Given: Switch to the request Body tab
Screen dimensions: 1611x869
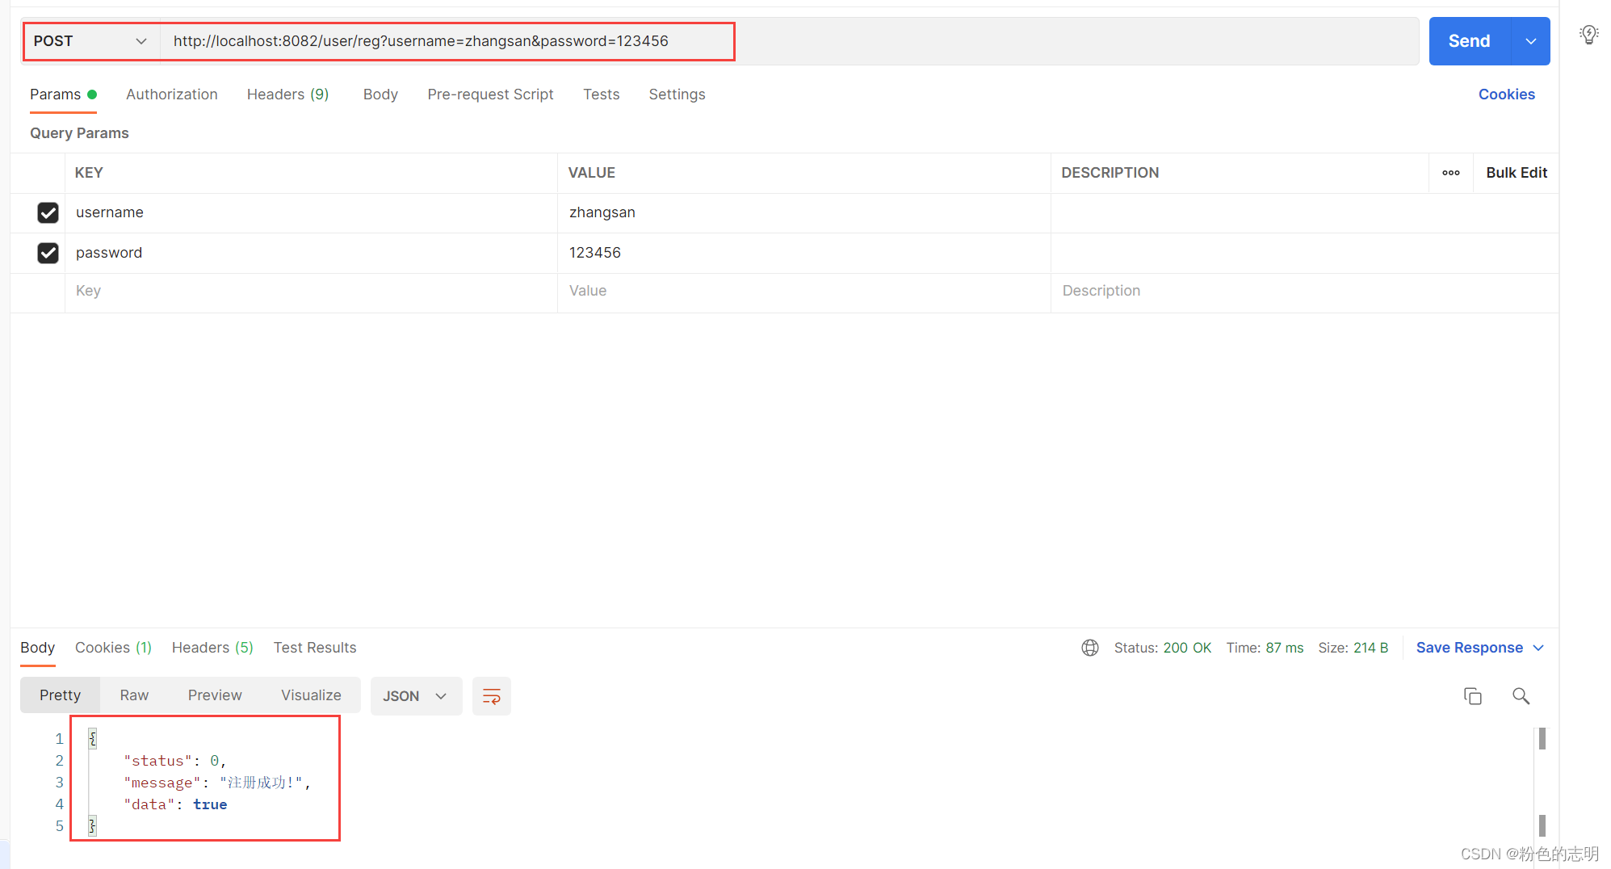Looking at the screenshot, I should 380,94.
